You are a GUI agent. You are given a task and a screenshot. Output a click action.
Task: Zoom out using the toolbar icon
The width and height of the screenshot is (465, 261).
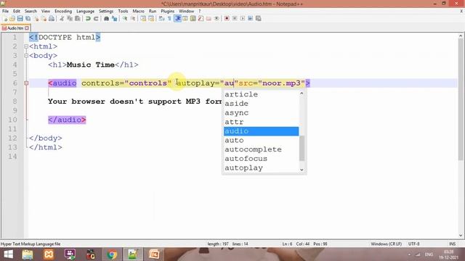[x=133, y=18]
